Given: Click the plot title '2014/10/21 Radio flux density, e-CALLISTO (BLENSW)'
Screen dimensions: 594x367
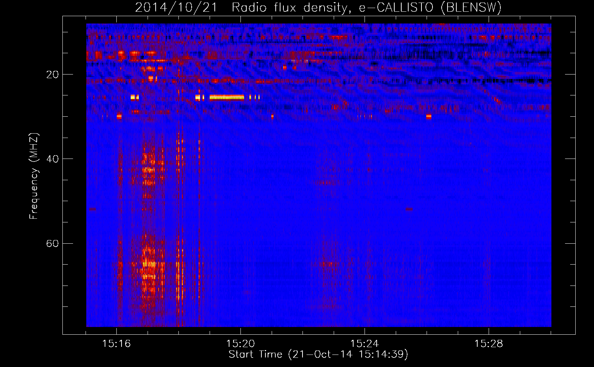Looking at the screenshot, I should coord(318,8).
